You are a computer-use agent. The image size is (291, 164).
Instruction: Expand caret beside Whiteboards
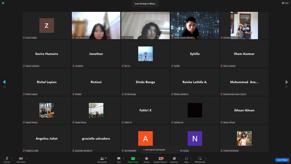point(206,159)
